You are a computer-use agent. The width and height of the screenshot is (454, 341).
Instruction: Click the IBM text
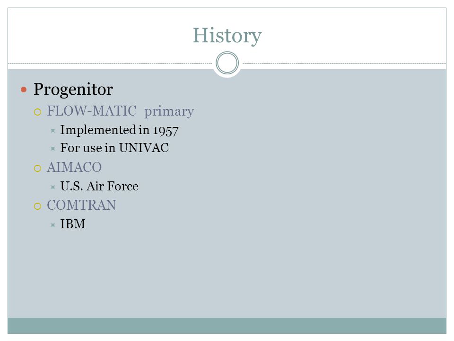pos(73,224)
